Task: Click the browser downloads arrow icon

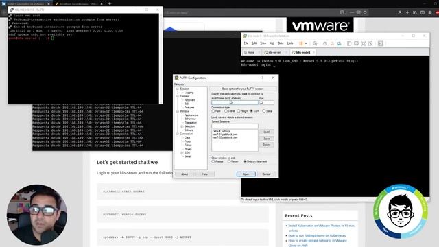Action: 407,12
